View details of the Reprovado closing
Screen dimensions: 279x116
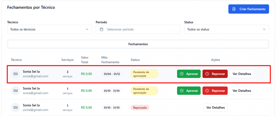click(x=215, y=108)
